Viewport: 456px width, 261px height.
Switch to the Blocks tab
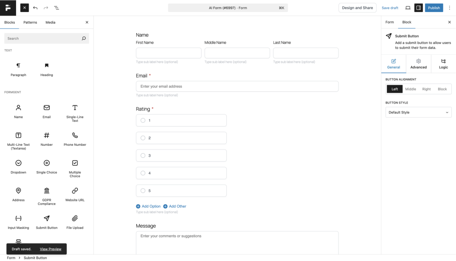pyautogui.click(x=10, y=22)
